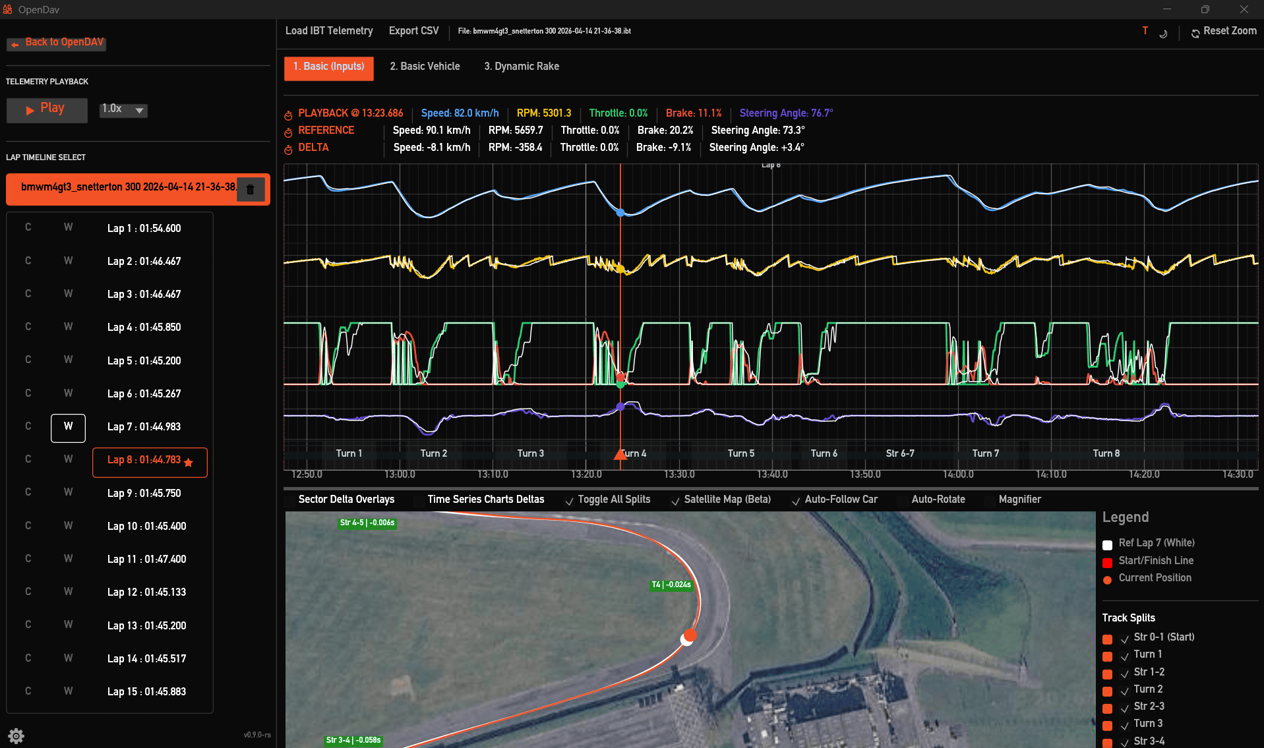Select Lap 1 : 01:54.600

point(144,228)
